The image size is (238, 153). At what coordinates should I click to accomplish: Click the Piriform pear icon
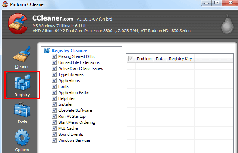coord(227,24)
